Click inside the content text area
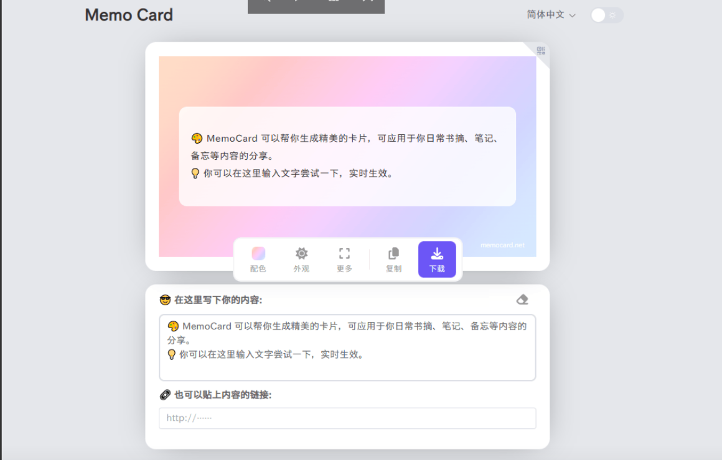 (347, 347)
